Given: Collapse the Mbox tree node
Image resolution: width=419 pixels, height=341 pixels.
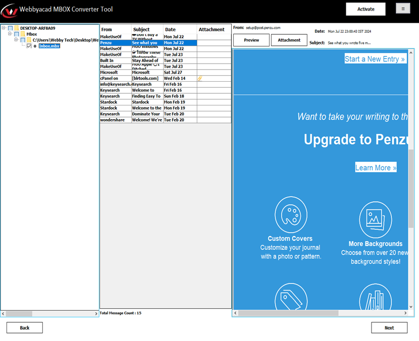Looking at the screenshot, I should tap(10, 34).
